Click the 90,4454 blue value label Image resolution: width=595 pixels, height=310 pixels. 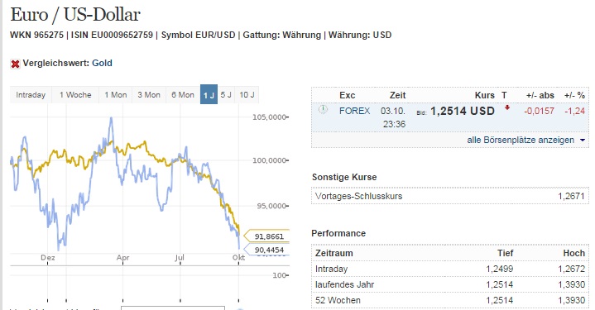(x=266, y=250)
